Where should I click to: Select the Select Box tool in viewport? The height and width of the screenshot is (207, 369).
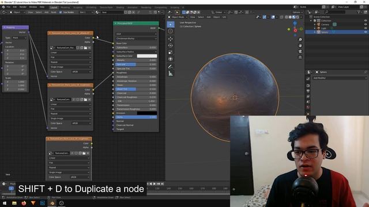click(x=171, y=24)
